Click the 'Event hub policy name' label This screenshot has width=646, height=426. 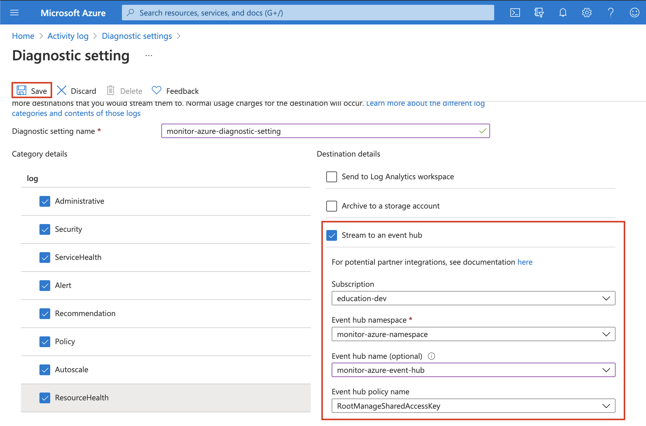pyautogui.click(x=371, y=392)
